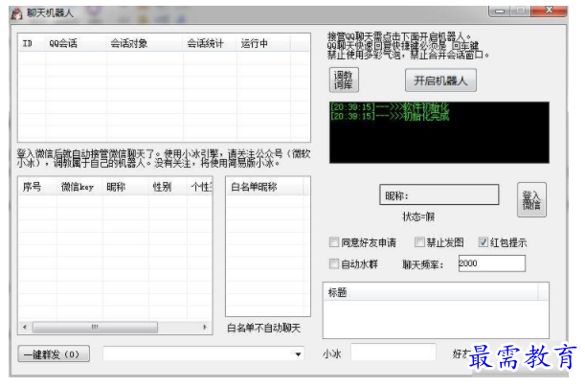
Task: Click the black log output console
Action: click(x=439, y=132)
